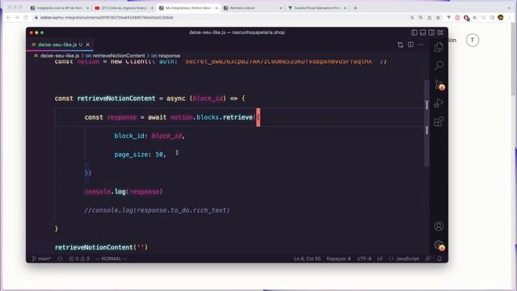Reload the browser page

coord(26,18)
